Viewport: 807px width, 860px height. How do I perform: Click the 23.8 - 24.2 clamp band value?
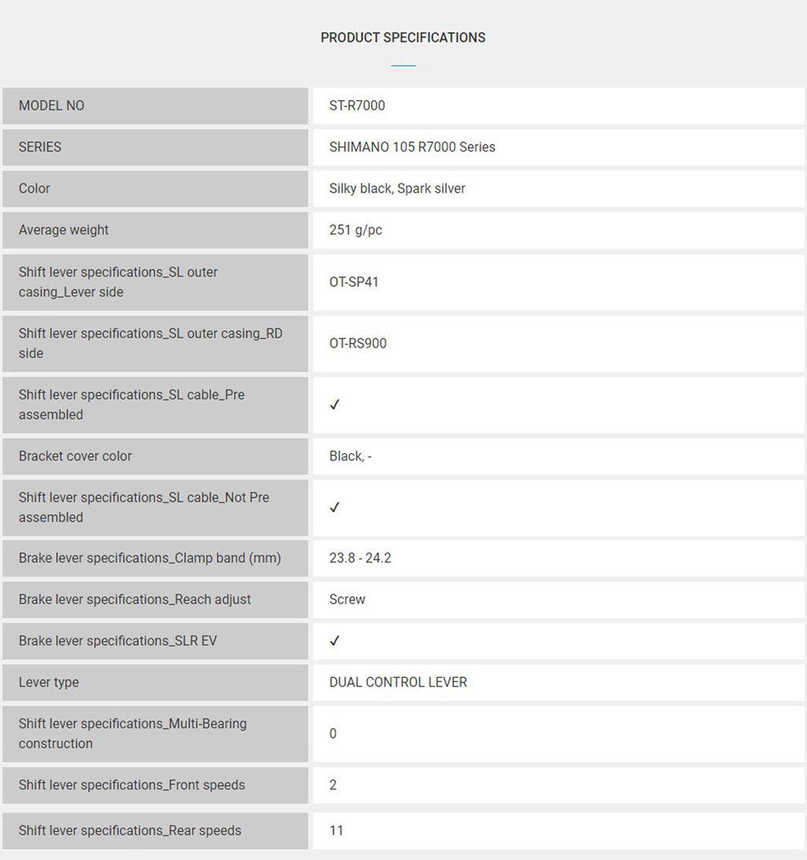coord(360,558)
